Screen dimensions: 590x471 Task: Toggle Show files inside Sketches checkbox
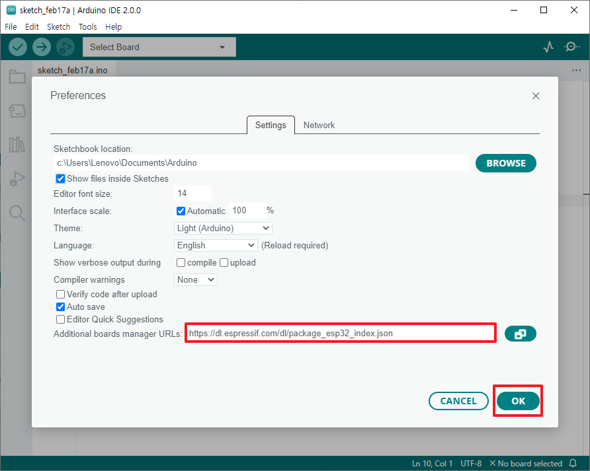coord(60,178)
